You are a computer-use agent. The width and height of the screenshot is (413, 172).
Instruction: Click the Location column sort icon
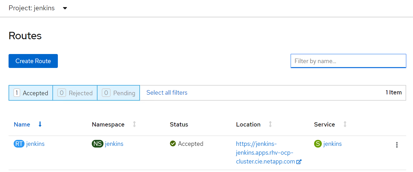click(x=270, y=124)
